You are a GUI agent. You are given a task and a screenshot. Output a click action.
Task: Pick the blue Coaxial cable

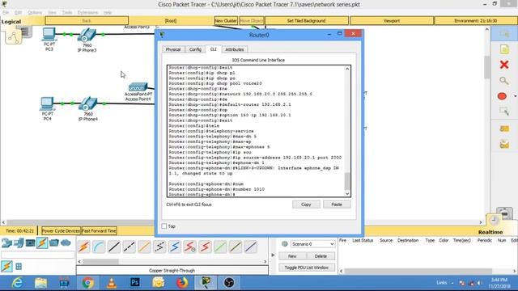click(x=175, y=247)
